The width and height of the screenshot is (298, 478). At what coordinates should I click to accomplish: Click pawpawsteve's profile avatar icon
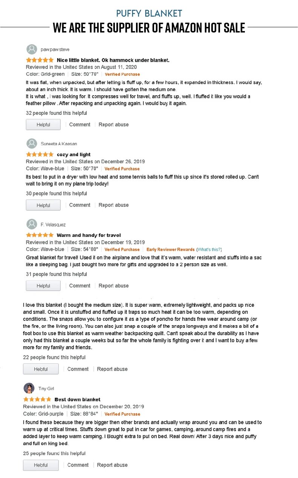coord(32,50)
